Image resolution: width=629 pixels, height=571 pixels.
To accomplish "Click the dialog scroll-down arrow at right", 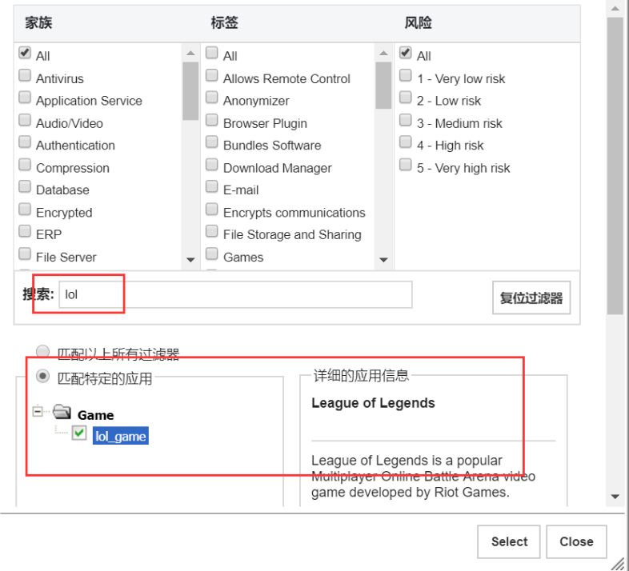I will click(x=615, y=497).
